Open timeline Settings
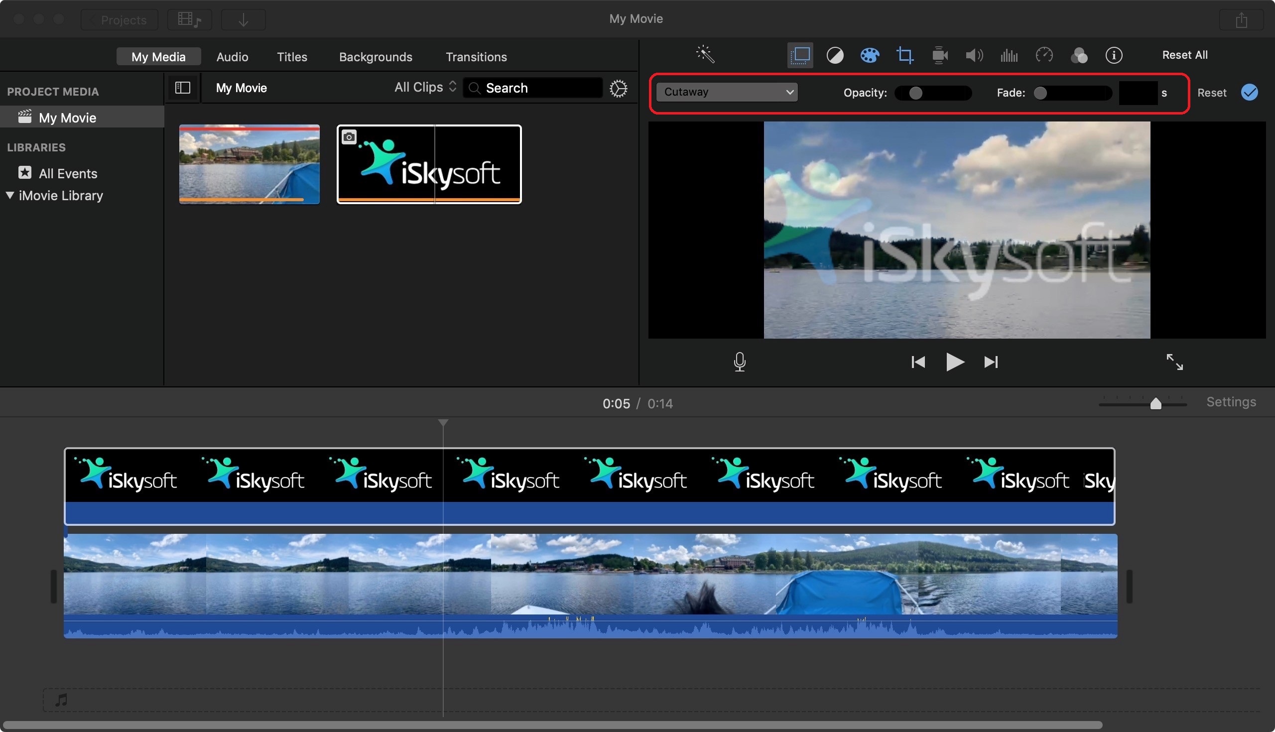The width and height of the screenshot is (1275, 732). [1231, 402]
